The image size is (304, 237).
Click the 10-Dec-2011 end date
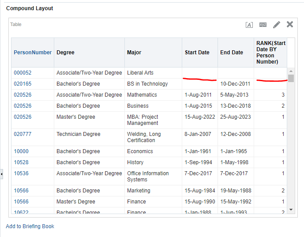point(235,84)
